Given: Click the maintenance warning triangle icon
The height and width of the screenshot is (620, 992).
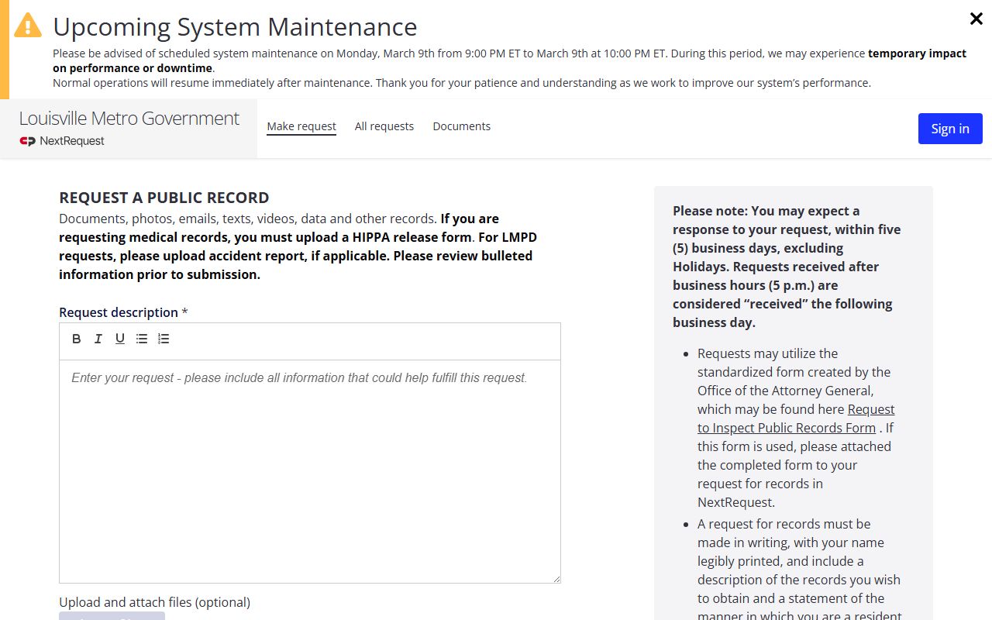Looking at the screenshot, I should (28, 26).
